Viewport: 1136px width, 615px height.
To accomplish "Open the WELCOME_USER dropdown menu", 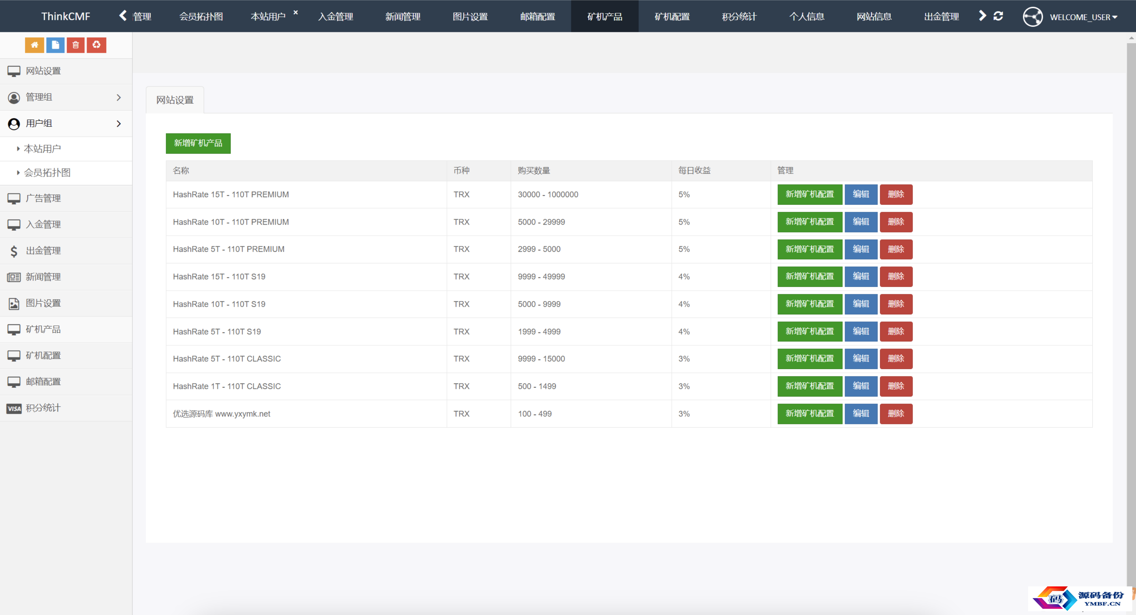I will [1083, 17].
